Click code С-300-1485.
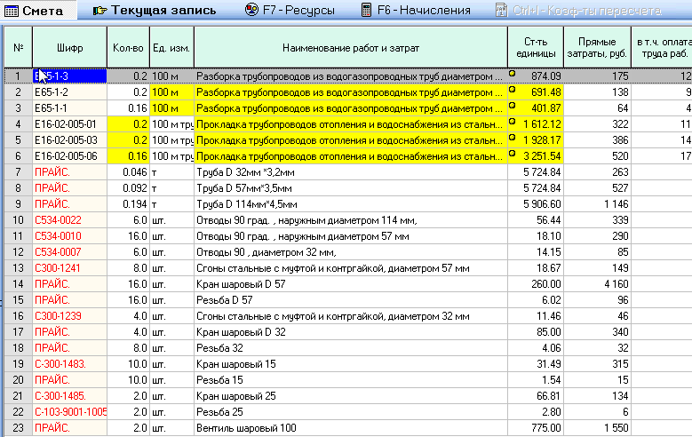Image resolution: width=692 pixels, height=437 pixels. click(x=60, y=396)
